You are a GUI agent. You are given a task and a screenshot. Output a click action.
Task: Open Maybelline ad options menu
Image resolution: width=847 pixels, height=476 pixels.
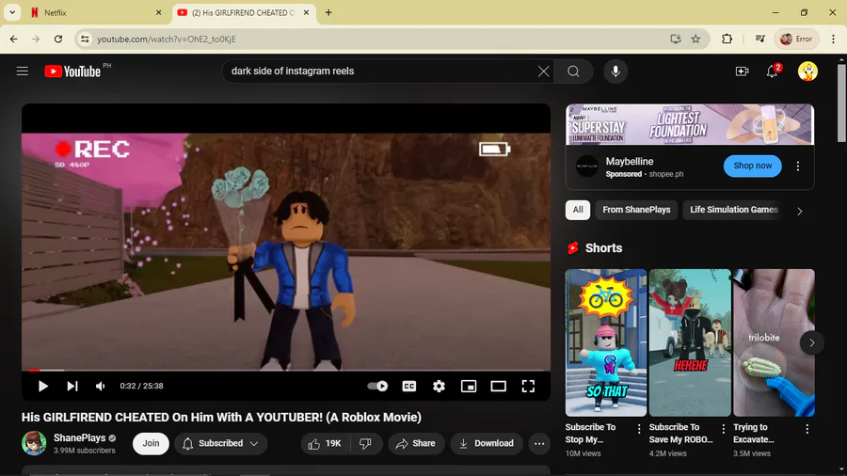798,167
